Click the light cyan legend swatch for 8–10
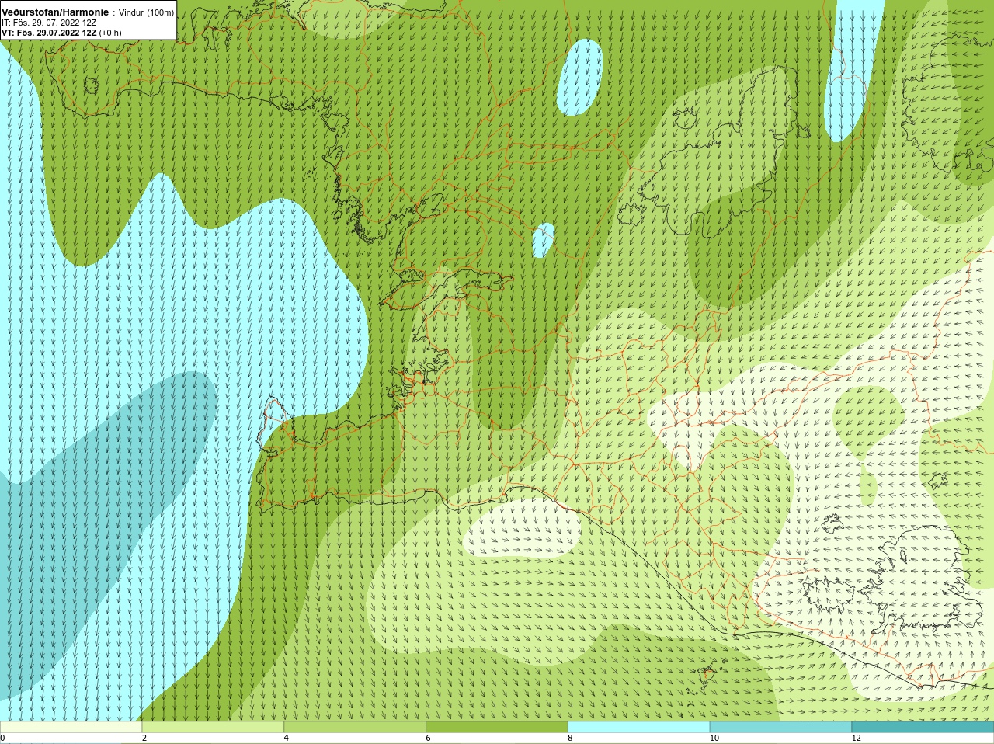The height and width of the screenshot is (744, 994). point(639,727)
